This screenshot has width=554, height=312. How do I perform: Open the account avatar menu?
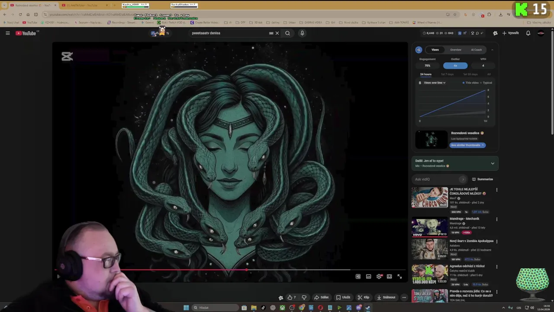point(541,33)
